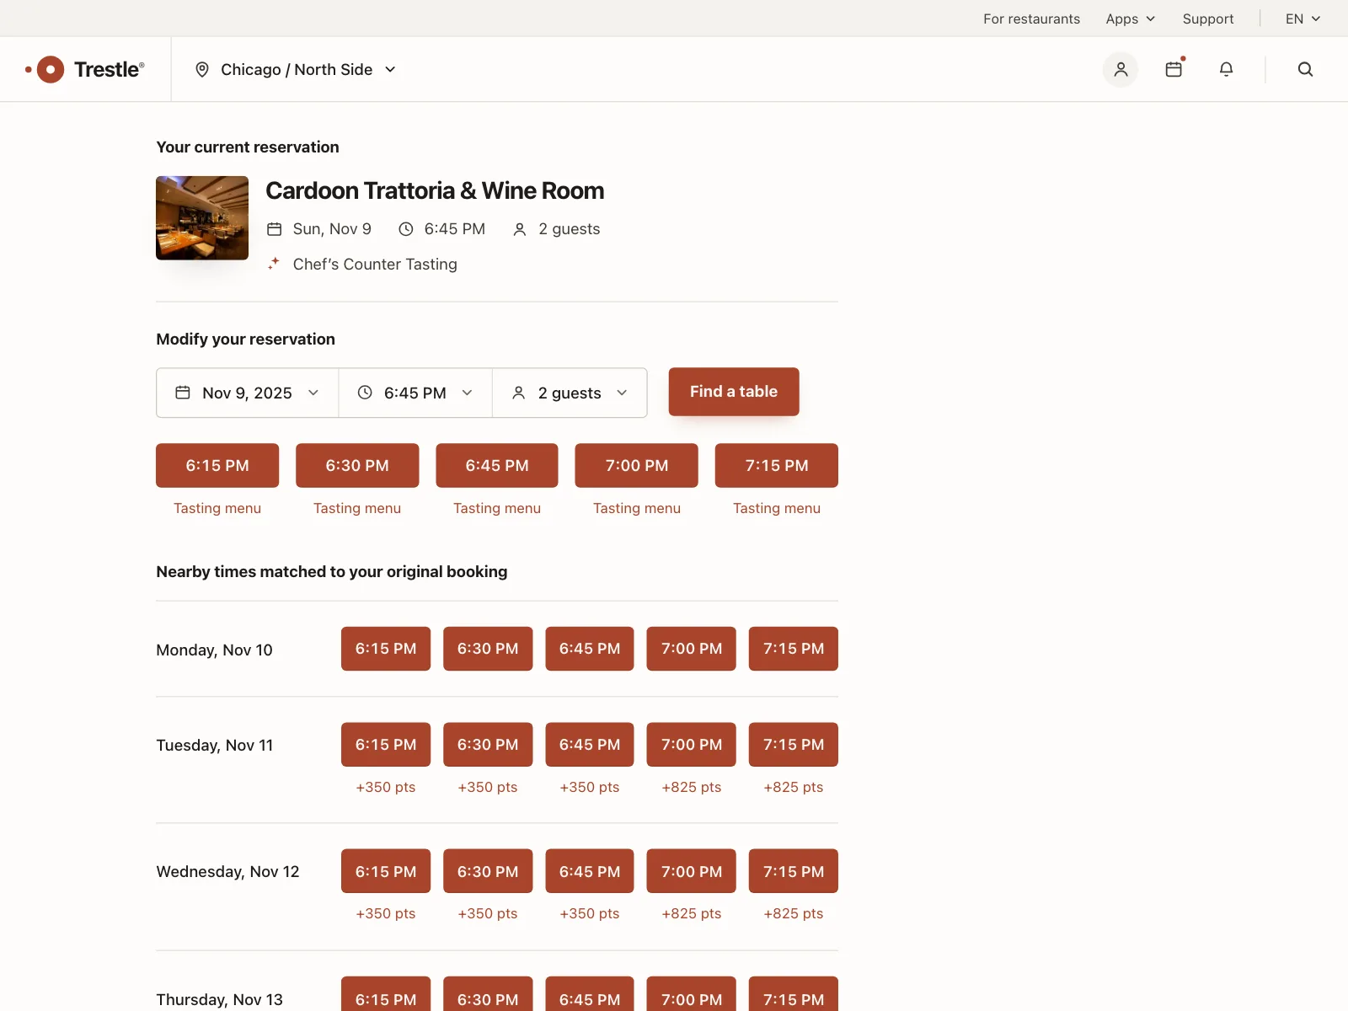
Task: Open the search magnifier icon
Action: (x=1305, y=69)
